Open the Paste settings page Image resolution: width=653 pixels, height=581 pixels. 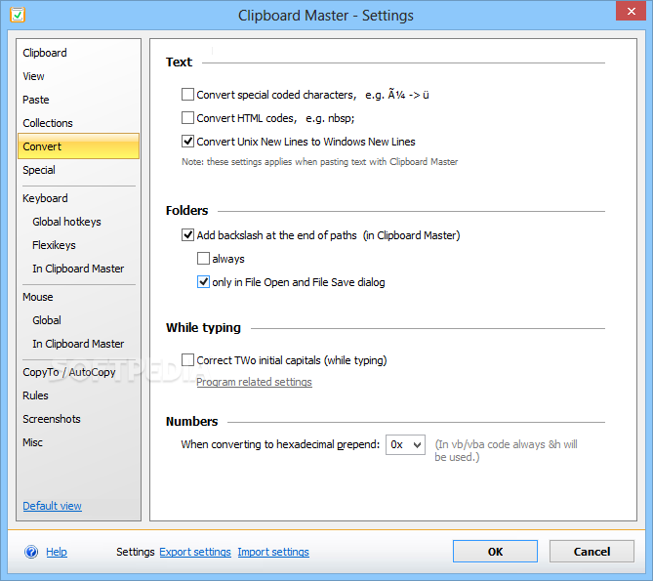(36, 100)
